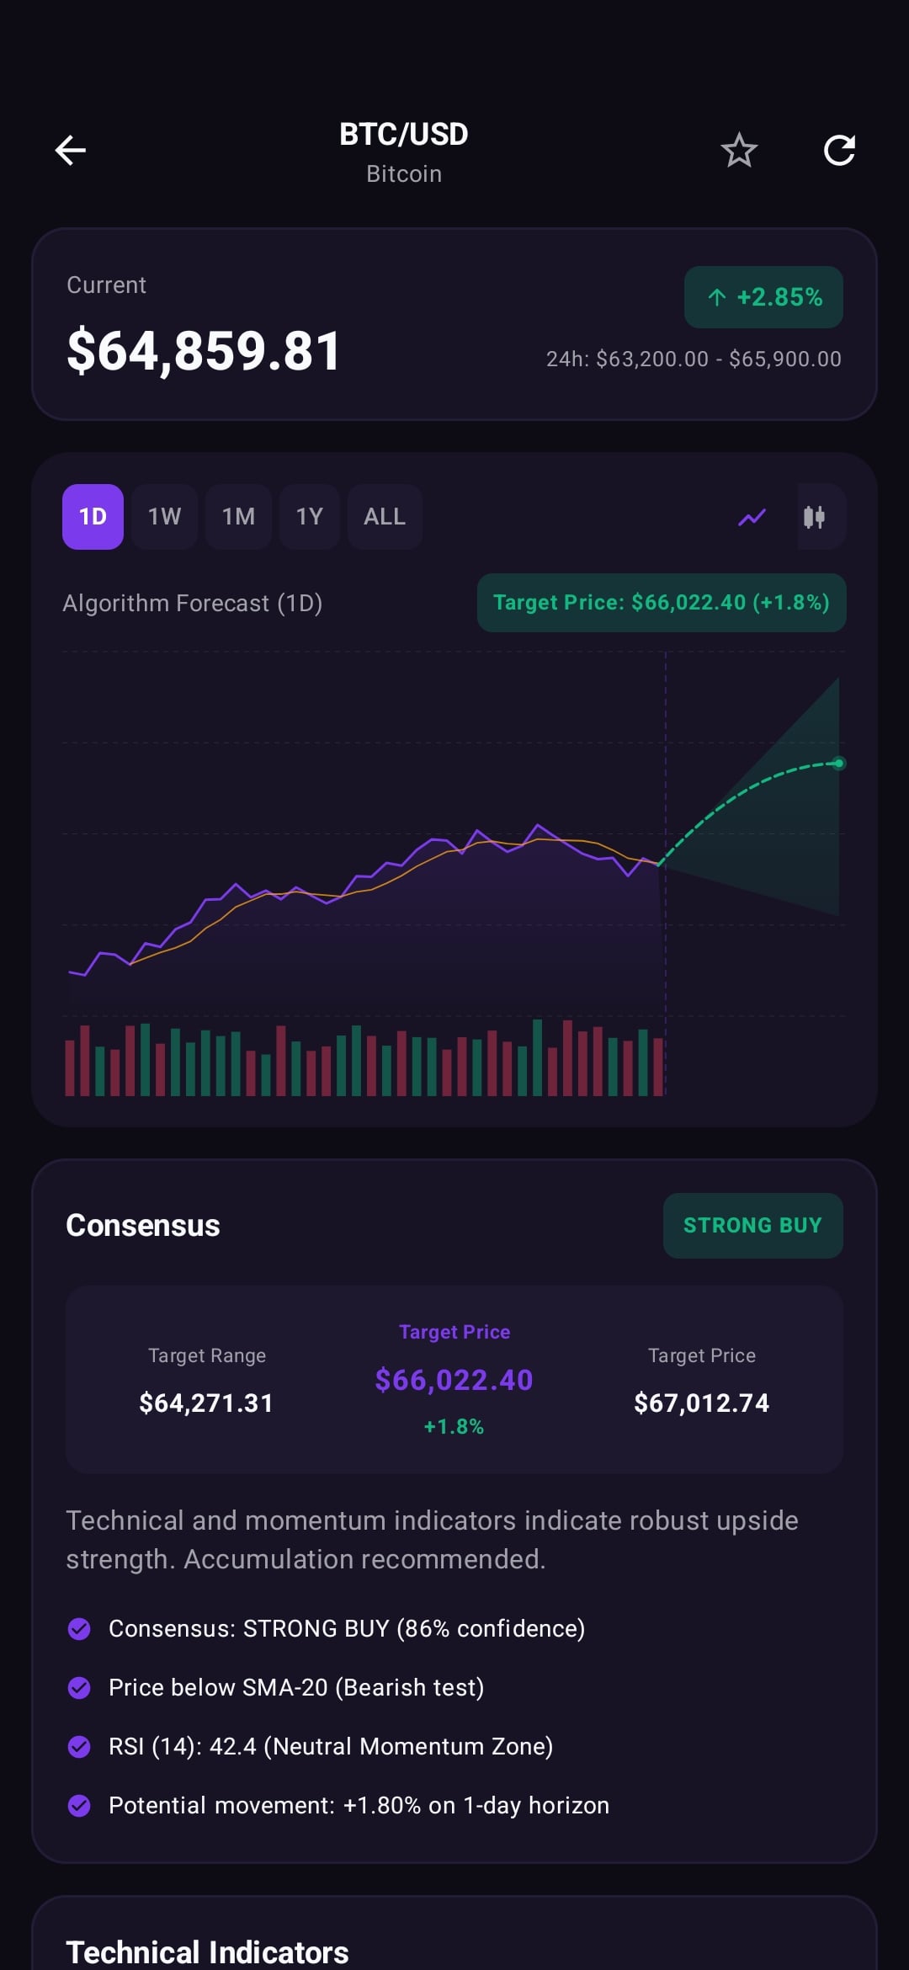Select the 1D timeframe tab

click(93, 517)
